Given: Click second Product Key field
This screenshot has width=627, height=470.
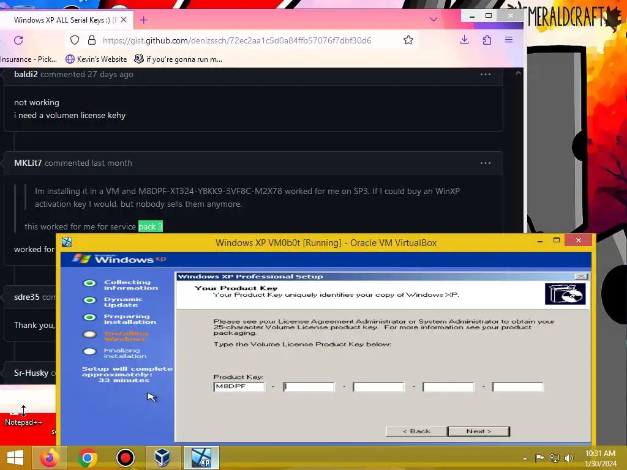Looking at the screenshot, I should point(309,387).
